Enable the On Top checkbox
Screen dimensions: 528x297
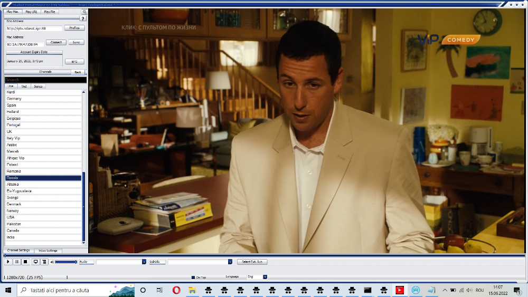pyautogui.click(x=193, y=277)
